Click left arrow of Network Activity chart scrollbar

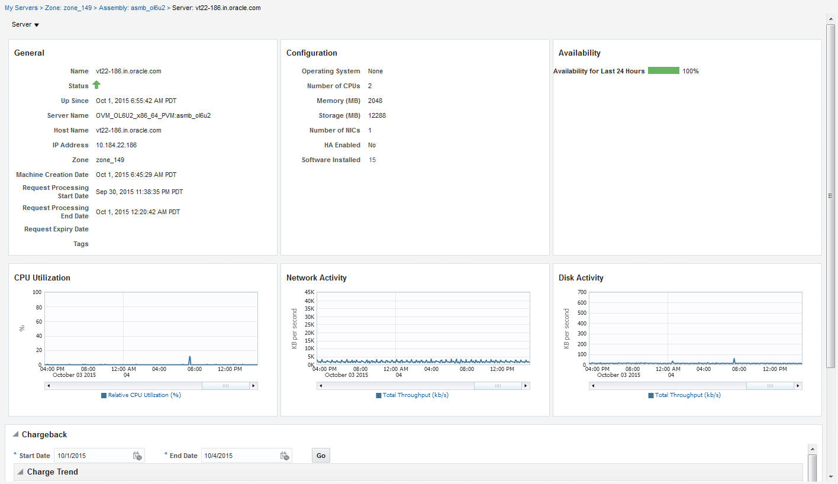click(x=321, y=386)
